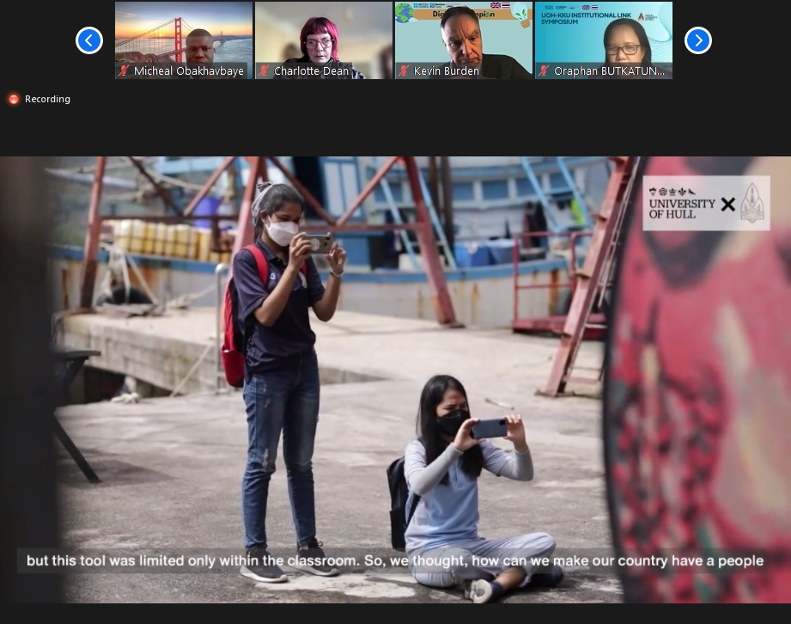Viewport: 791px width, 624px height.
Task: Click Micheal Obakhavbaye name label
Action: pyautogui.click(x=189, y=71)
